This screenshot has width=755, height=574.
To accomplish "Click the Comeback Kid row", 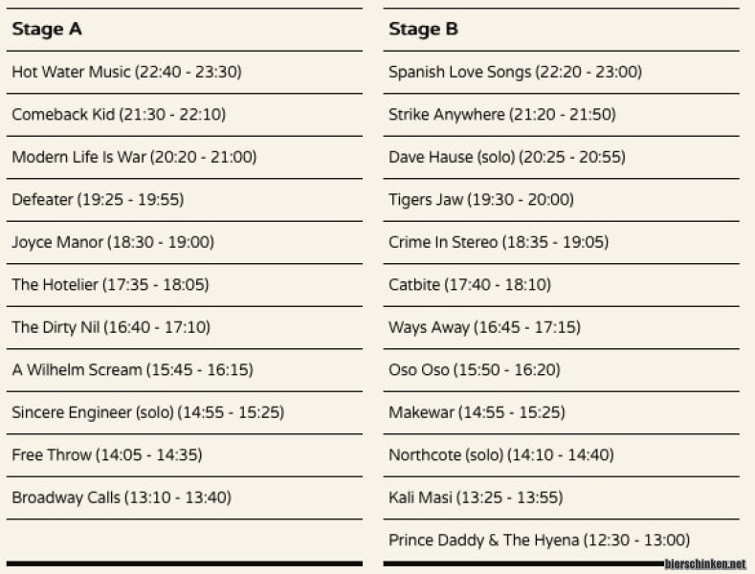I will [119, 115].
